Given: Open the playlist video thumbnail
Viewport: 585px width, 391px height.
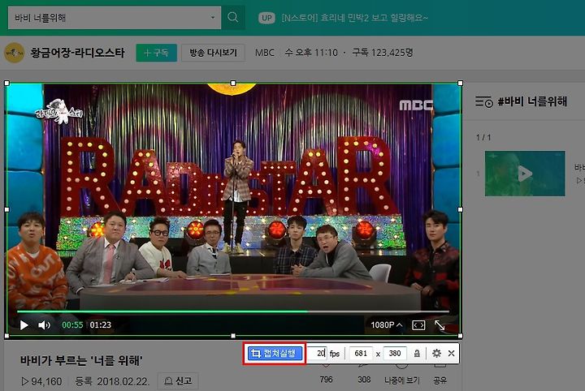Looking at the screenshot, I should pyautogui.click(x=525, y=174).
